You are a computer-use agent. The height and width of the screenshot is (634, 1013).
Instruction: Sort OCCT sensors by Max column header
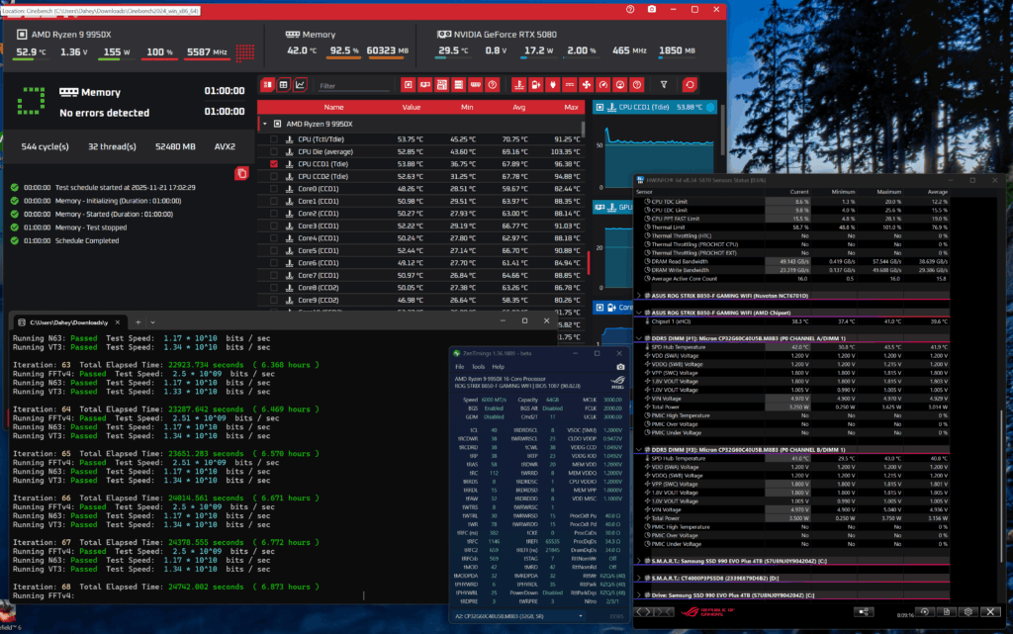pyautogui.click(x=571, y=107)
